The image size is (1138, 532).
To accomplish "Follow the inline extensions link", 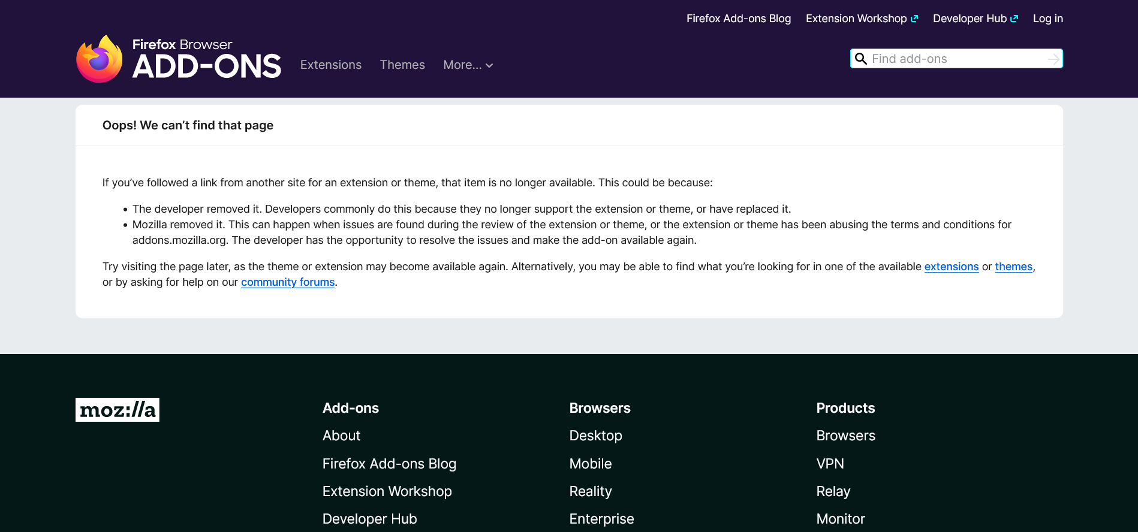I will pos(952,267).
